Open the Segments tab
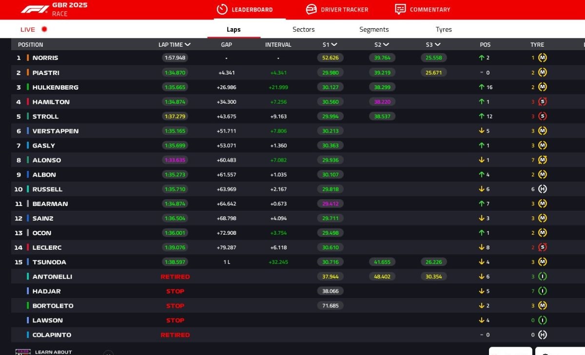The width and height of the screenshot is (585, 355). (374, 30)
